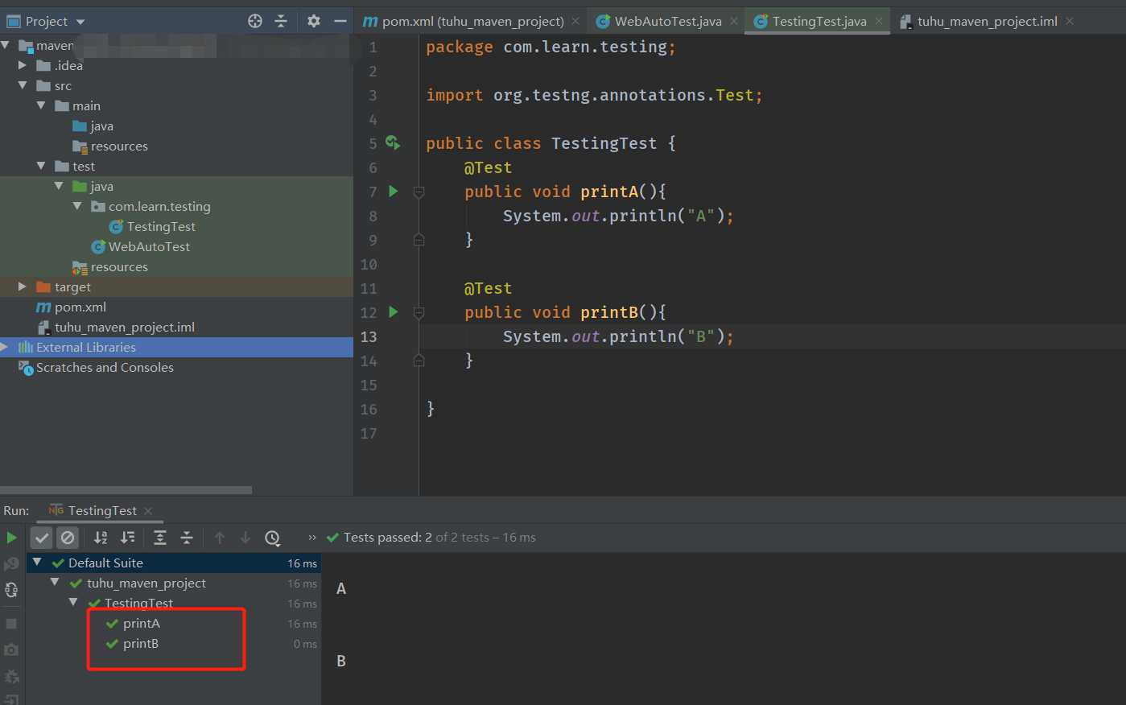The width and height of the screenshot is (1126, 705).
Task: Run printB test from line 12 gutter
Action: click(394, 311)
